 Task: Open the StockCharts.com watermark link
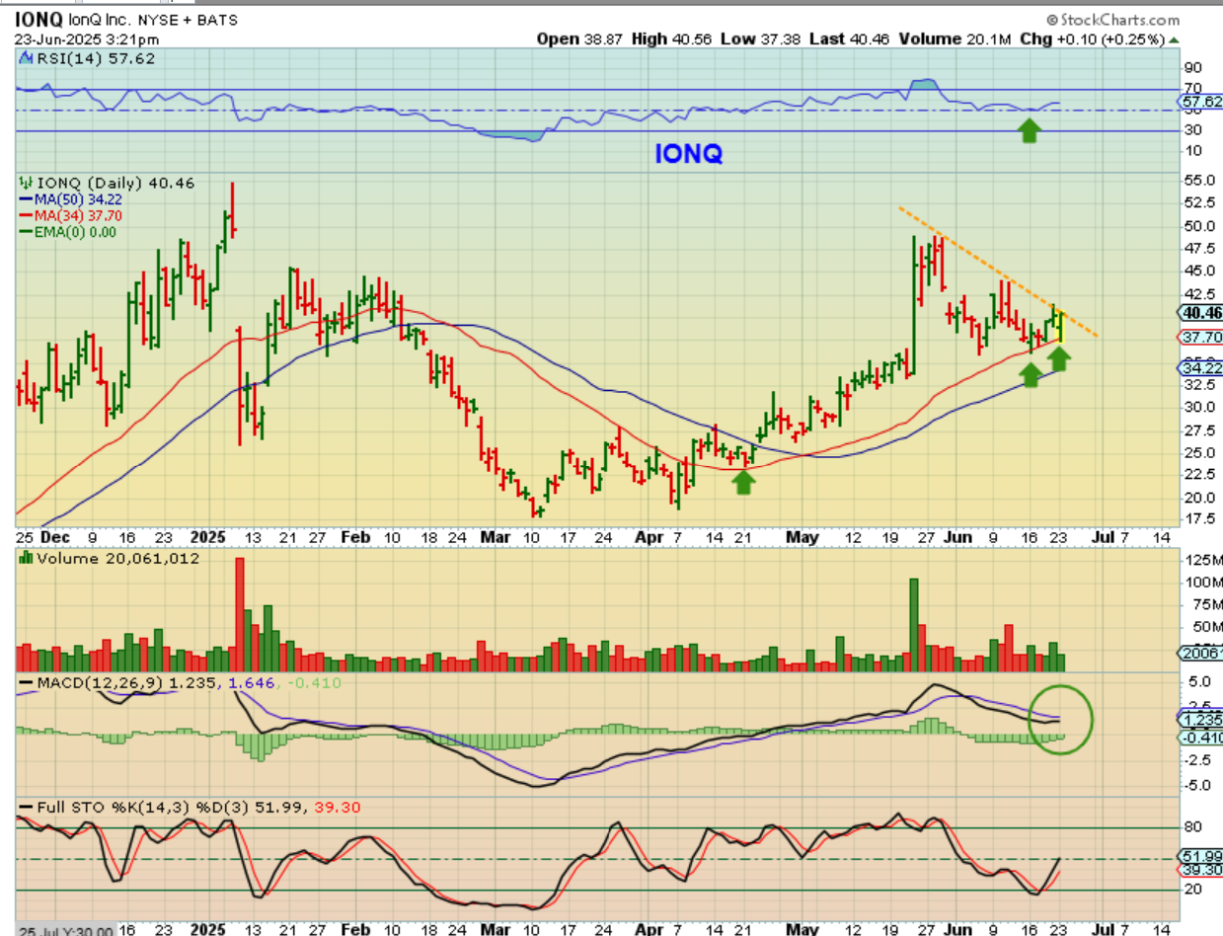(x=1112, y=20)
